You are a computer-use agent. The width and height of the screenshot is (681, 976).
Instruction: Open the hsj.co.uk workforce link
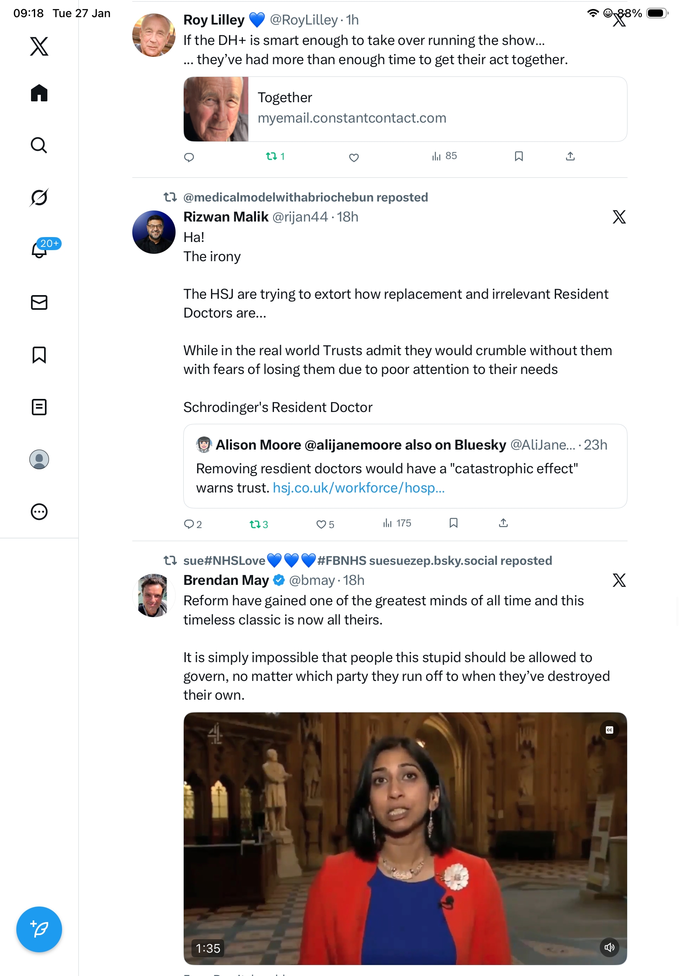pyautogui.click(x=359, y=488)
